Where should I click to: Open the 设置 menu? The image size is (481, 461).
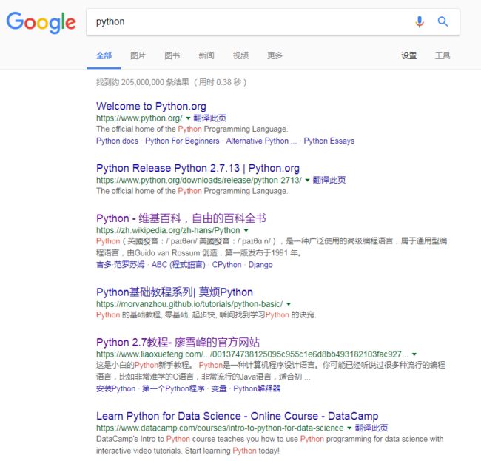click(409, 55)
